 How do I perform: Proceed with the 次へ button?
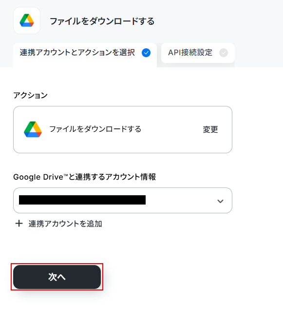point(57,277)
